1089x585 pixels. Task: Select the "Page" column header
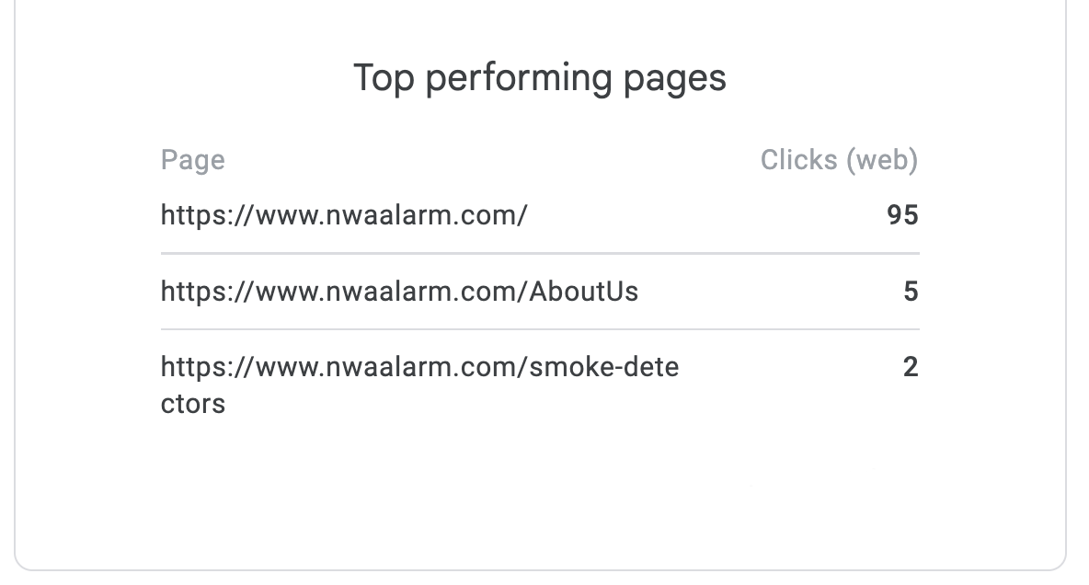pos(192,160)
